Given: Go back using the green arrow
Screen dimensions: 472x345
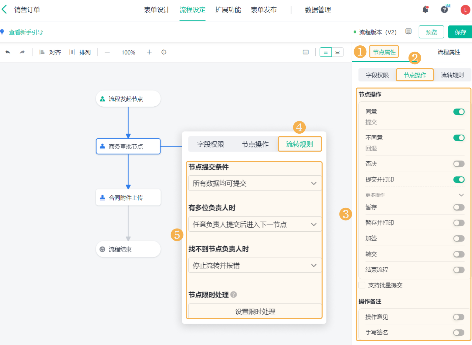Looking at the screenshot, I should pos(4,10).
